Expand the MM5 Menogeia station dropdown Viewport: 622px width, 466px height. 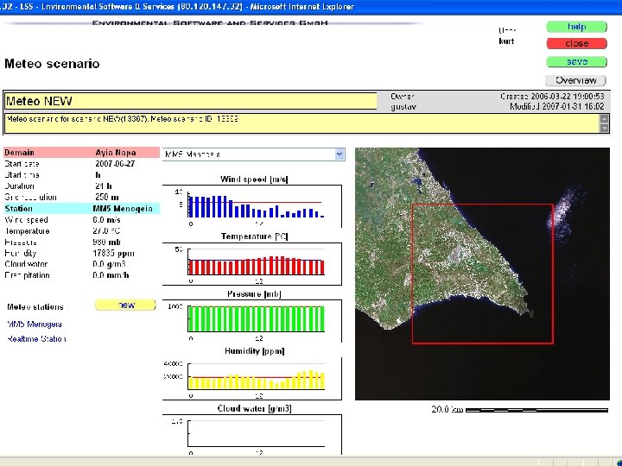pos(339,154)
